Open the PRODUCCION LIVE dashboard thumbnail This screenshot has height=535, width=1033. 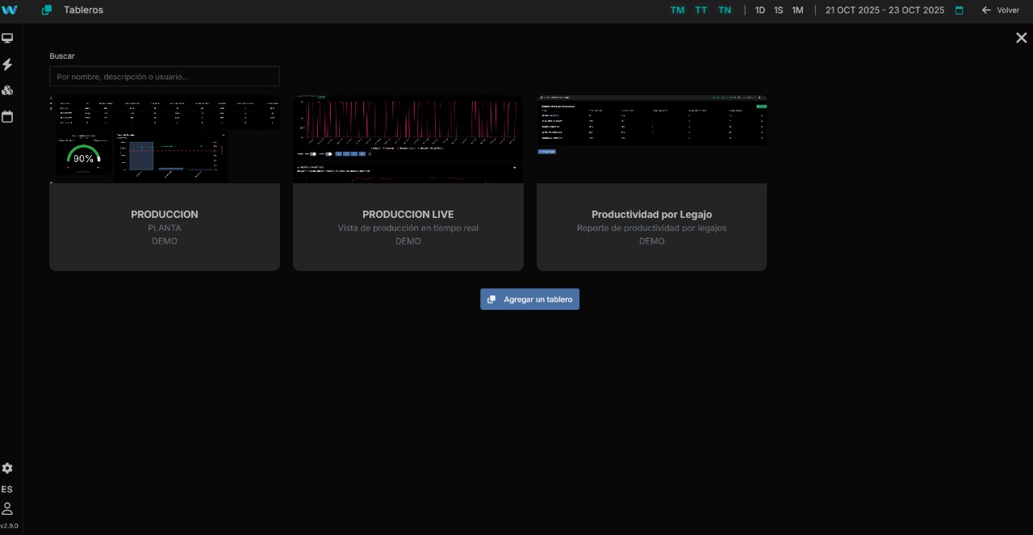pyautogui.click(x=408, y=140)
